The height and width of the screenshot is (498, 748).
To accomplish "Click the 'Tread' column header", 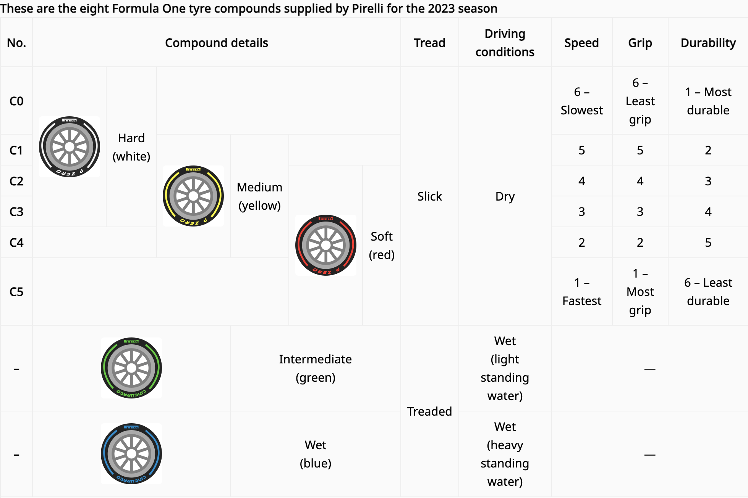I will click(429, 43).
